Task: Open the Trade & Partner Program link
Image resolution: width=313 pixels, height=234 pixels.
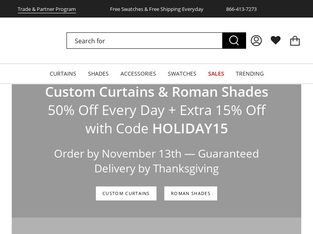Action: point(47,9)
